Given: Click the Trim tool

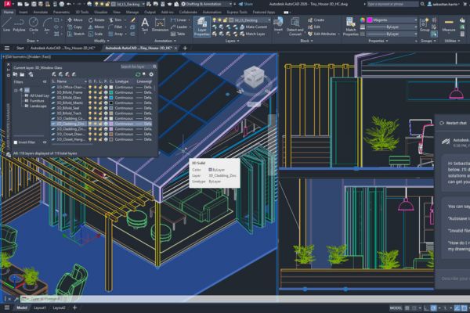Looking at the screenshot, I should click(x=115, y=20).
